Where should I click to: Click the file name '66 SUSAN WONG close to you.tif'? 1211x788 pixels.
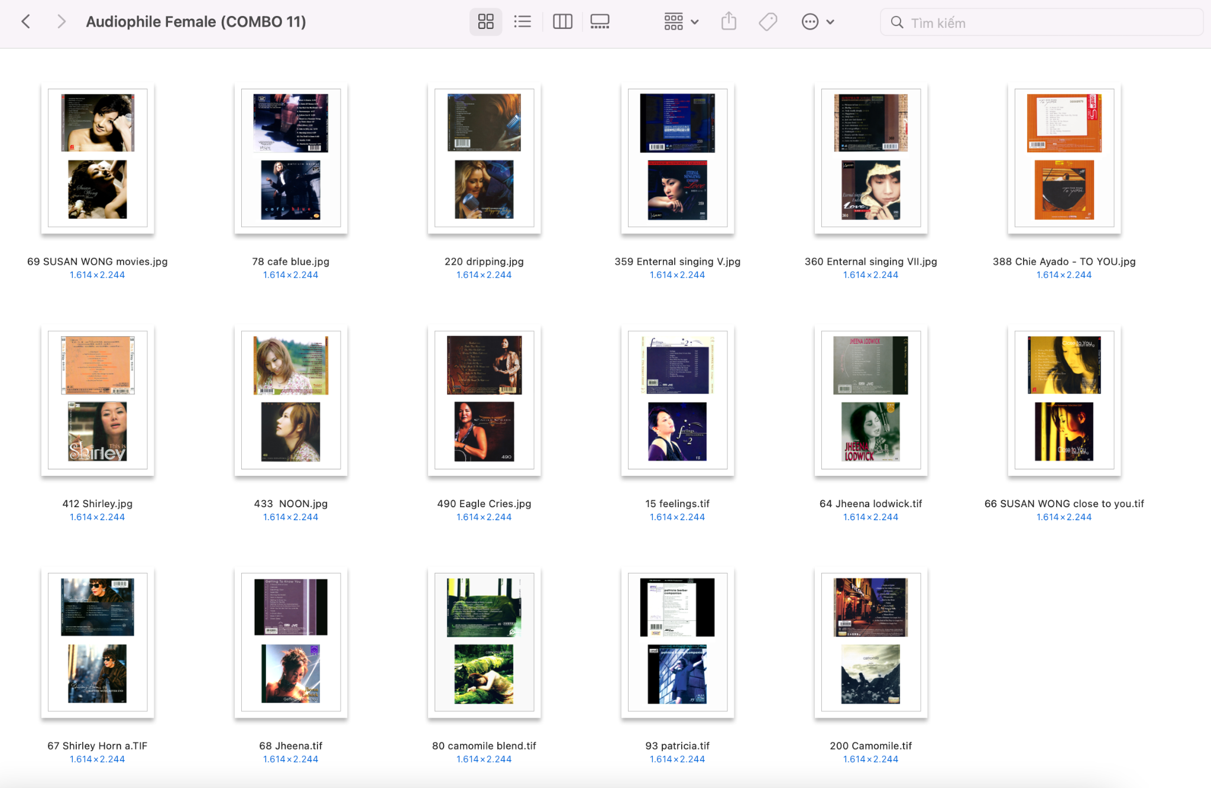point(1064,504)
